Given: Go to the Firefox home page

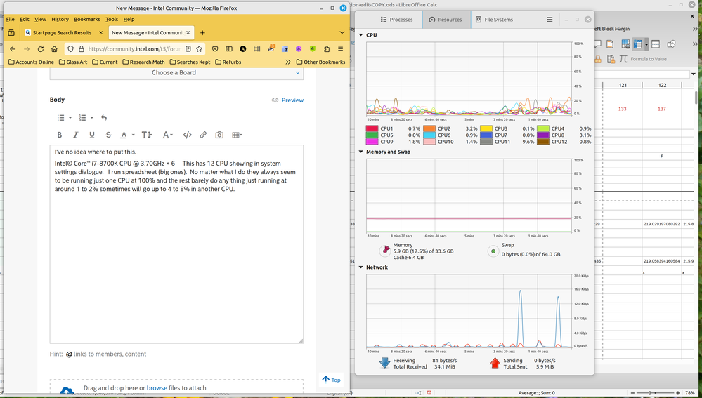Looking at the screenshot, I should [54, 48].
